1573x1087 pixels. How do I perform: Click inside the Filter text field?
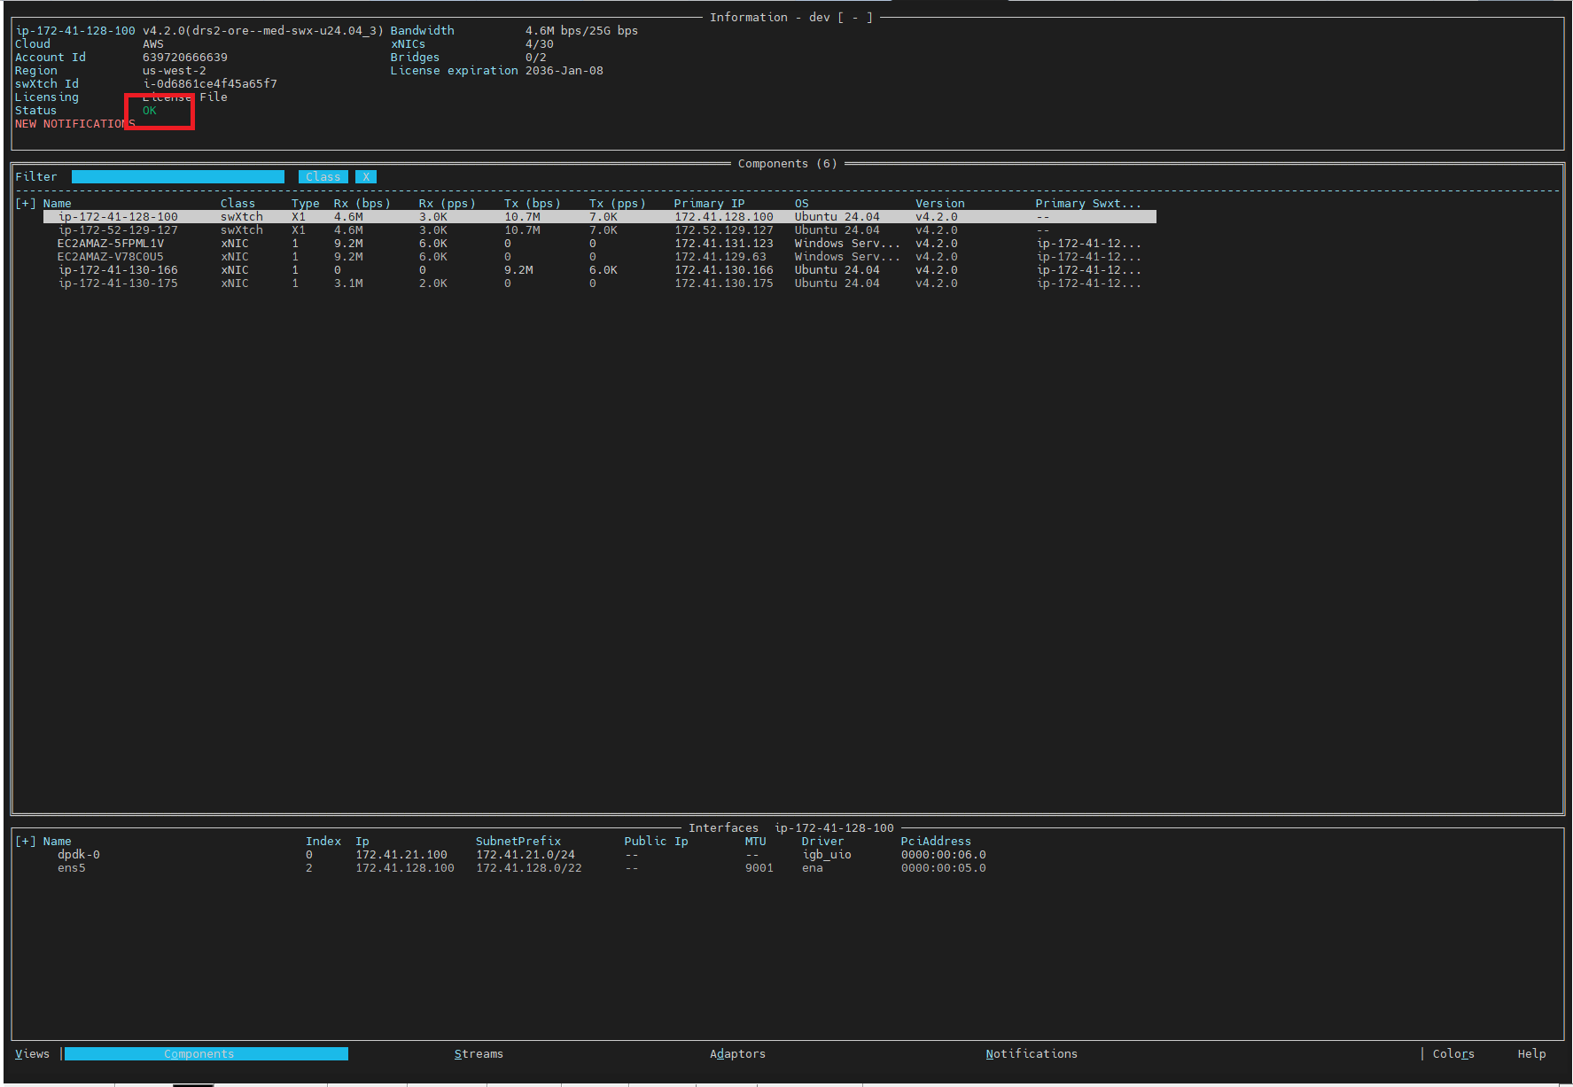tap(177, 177)
